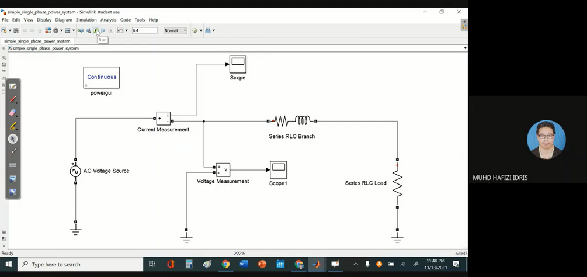Viewport: 587px width, 277px height.
Task: Select the yellow highlighter annotation tool
Action: click(x=13, y=126)
